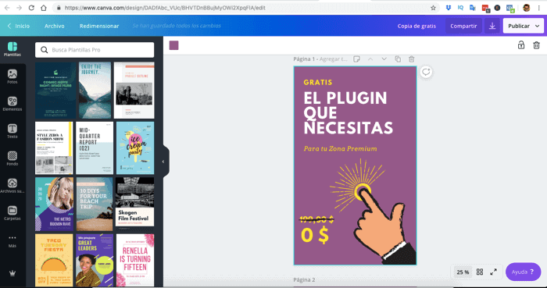Select The Retro Boombox Rave template

coord(55,204)
